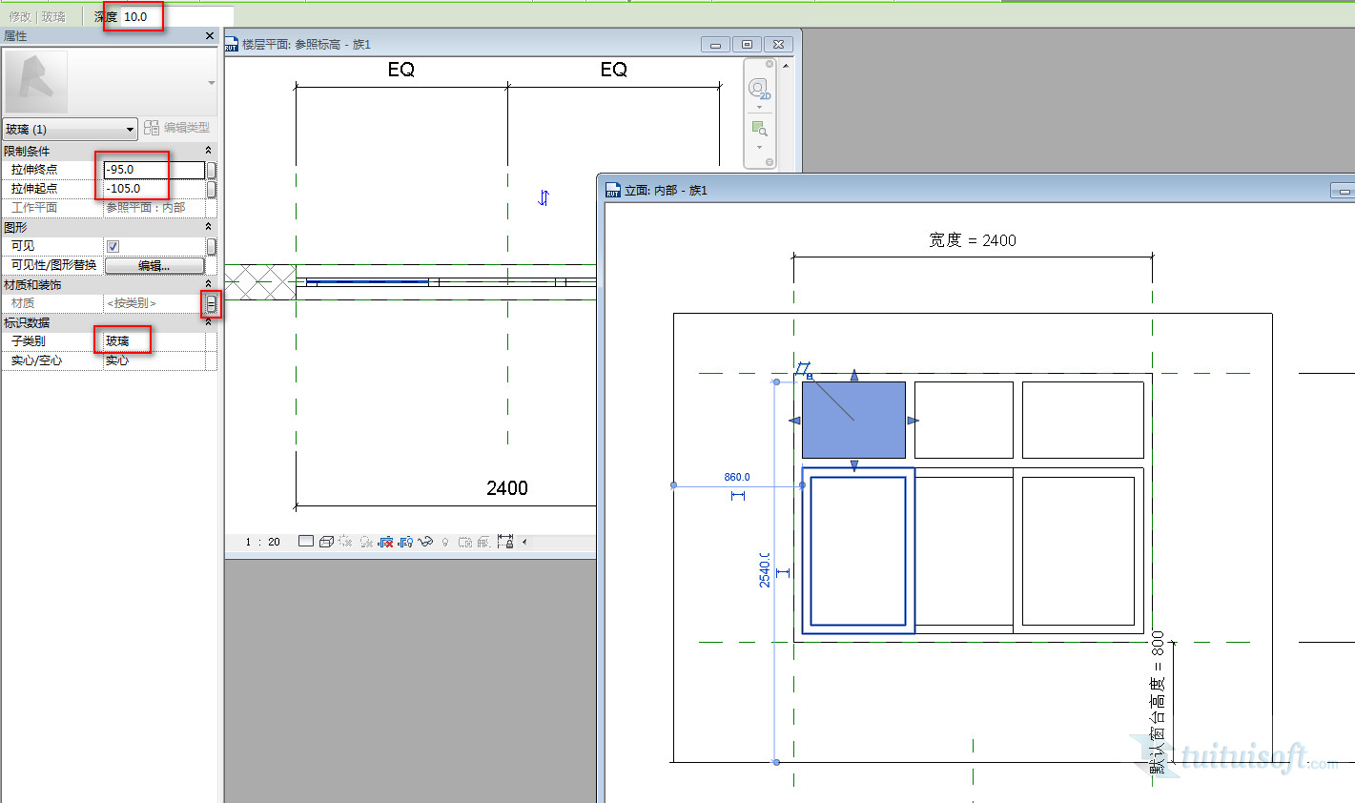Viewport: 1355px width, 803px height.
Task: Activate the 楼层平面: 参照标高 window title
Action: pos(305,45)
